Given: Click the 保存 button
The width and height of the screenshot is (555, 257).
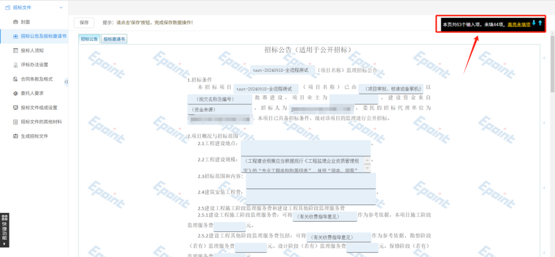Looking at the screenshot, I should click(x=84, y=23).
